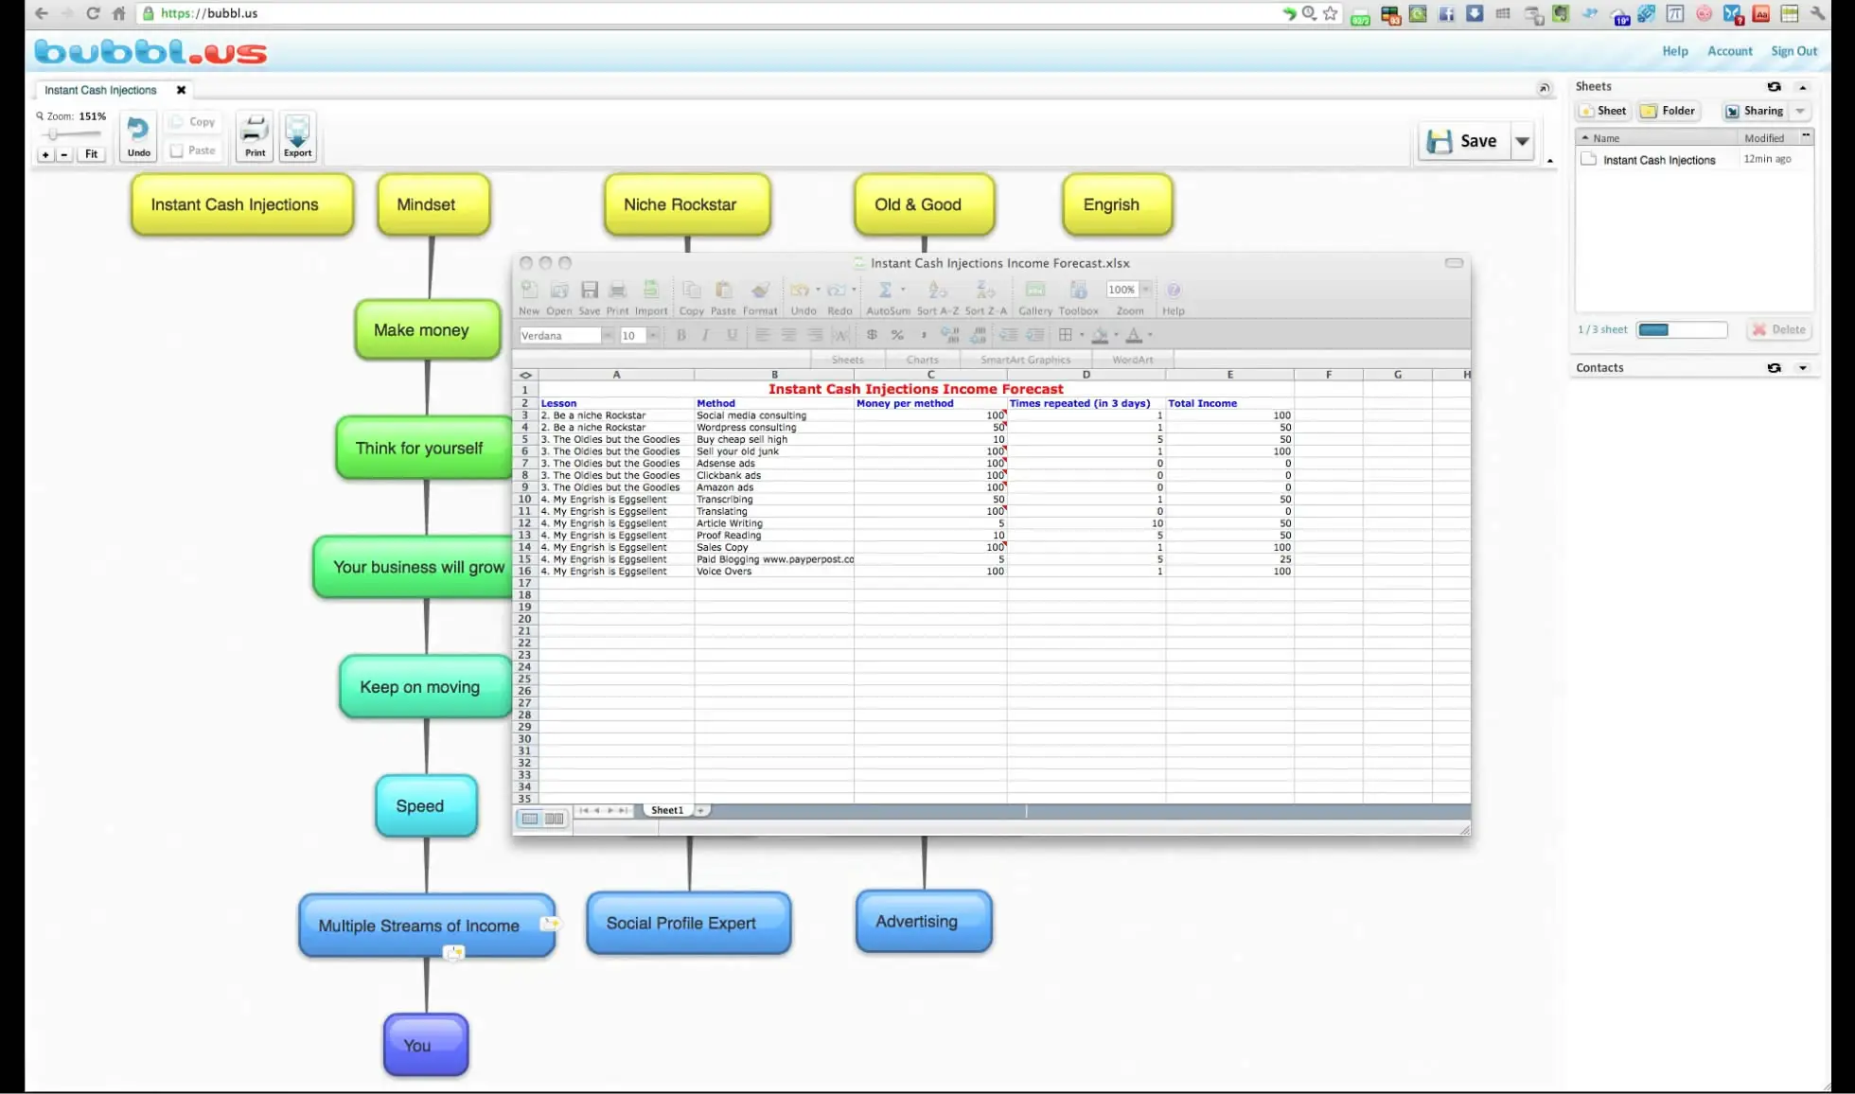
Task: Click the Excel Help icon
Action: click(x=1173, y=290)
